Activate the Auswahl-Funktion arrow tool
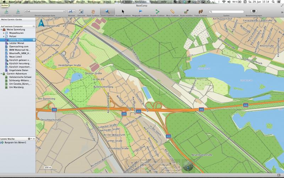Screen dimensions: 284x178 [x=123, y=12]
